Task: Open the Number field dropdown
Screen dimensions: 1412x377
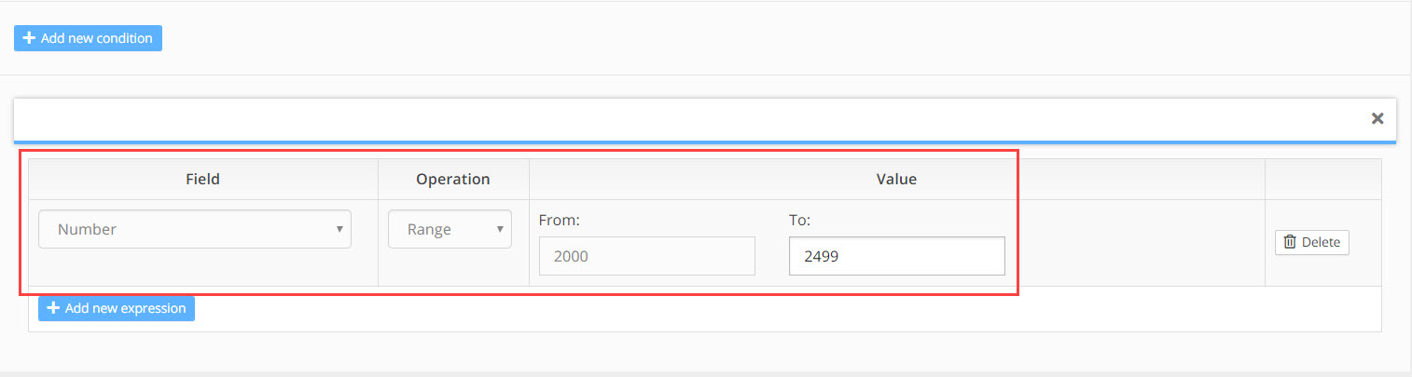Action: click(x=195, y=229)
